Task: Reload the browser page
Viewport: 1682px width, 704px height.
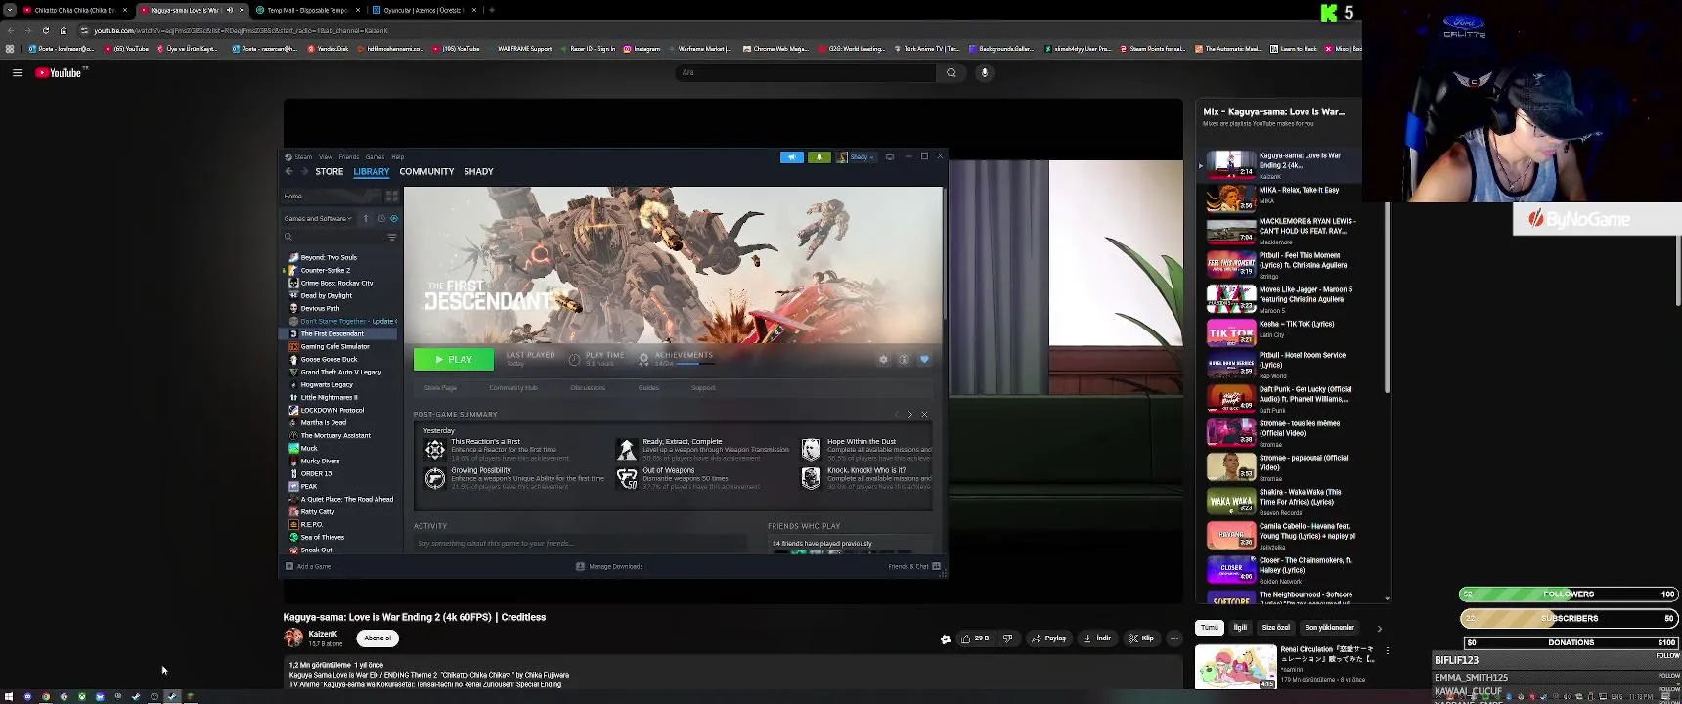Action: pos(46,30)
